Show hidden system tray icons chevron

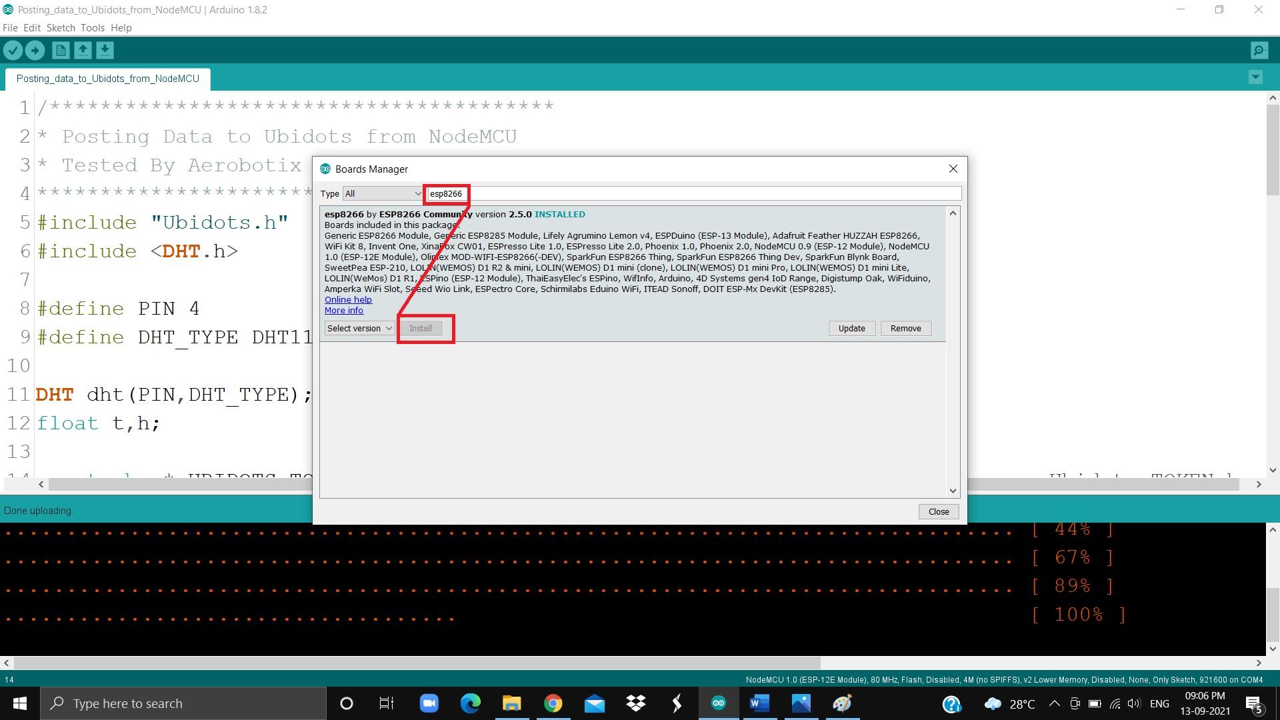(x=1054, y=703)
